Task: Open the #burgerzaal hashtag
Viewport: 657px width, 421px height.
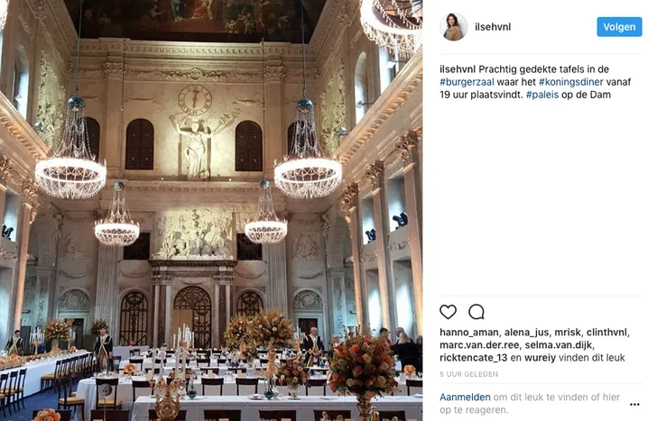Action: [x=467, y=82]
